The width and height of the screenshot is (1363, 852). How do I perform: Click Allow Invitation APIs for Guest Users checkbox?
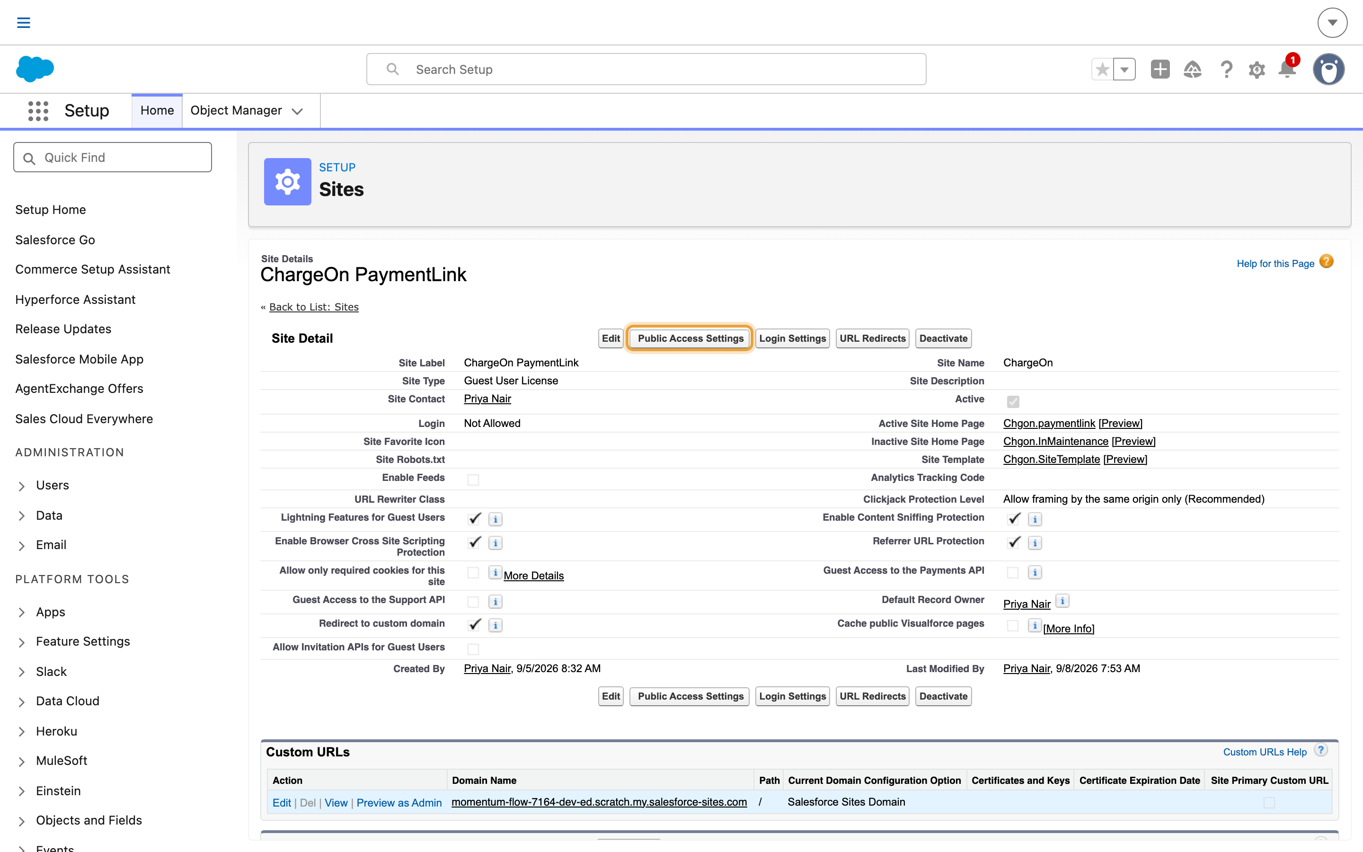click(x=473, y=649)
